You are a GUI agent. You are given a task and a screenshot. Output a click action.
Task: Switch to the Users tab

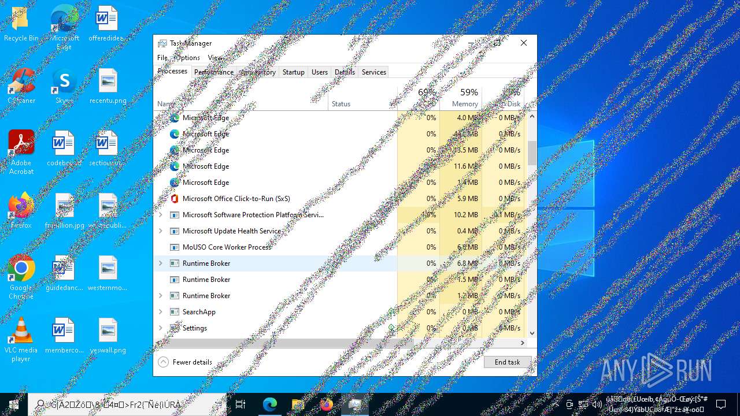[320, 72]
